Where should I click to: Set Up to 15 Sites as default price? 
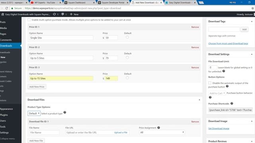127,78
